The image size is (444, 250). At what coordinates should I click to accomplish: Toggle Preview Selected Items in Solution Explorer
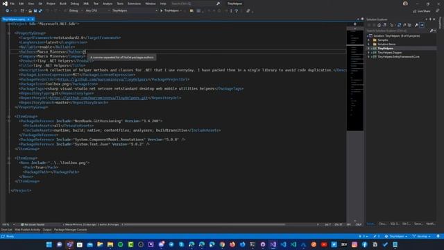(x=422, y=25)
